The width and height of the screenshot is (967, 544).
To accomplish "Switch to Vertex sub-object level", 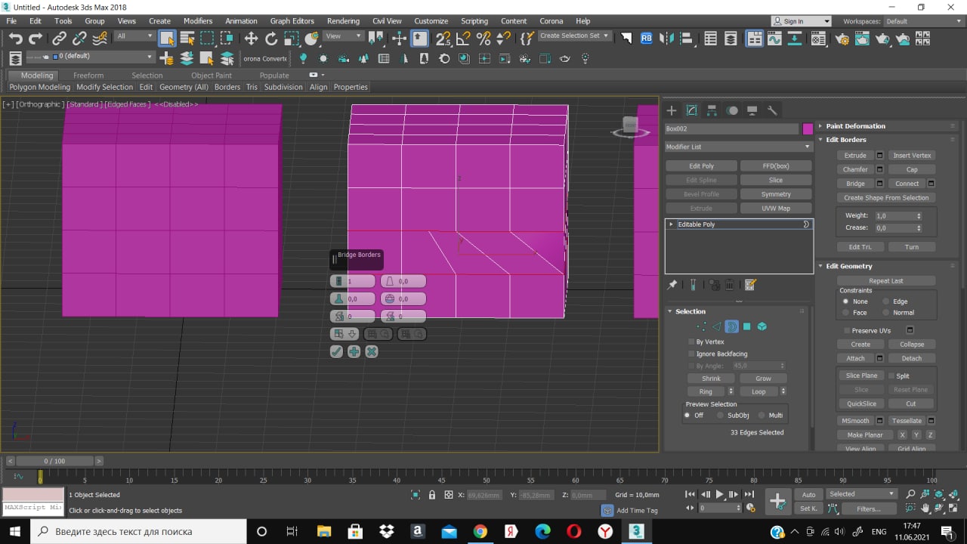I will coord(701,326).
